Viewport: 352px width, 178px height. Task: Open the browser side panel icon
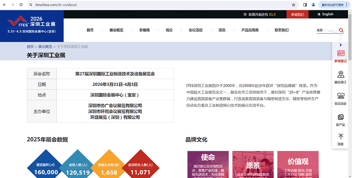[x=305, y=5]
